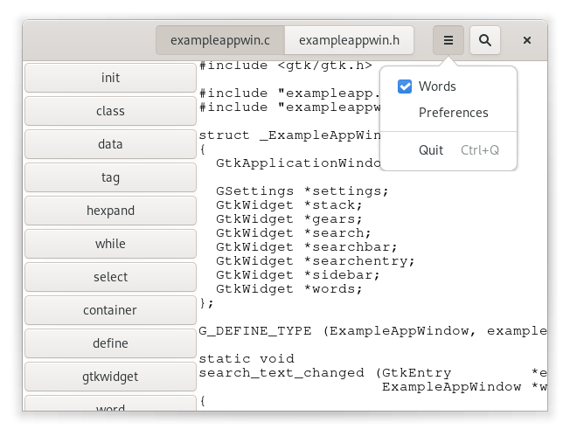Toggle the search magnifier icon
Image resolution: width=570 pixels, height=436 pixels.
[485, 40]
